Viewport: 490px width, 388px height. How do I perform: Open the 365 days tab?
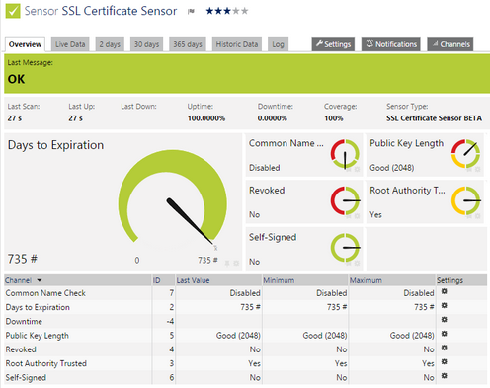(188, 44)
